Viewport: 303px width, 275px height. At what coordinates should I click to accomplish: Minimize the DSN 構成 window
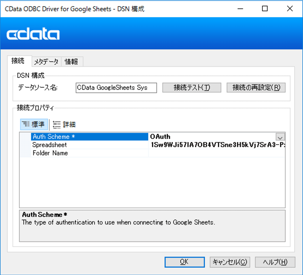click(240, 9)
